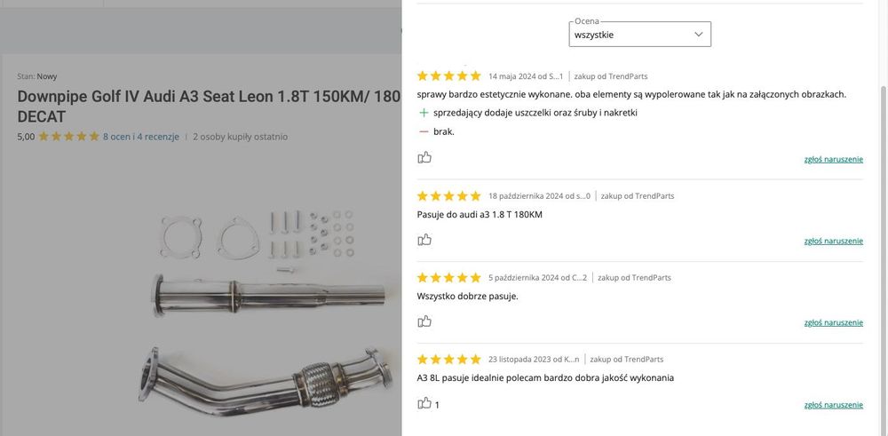Report the 14 maja 2024 review as a violation
This screenshot has width=888, height=436.
pyautogui.click(x=833, y=159)
